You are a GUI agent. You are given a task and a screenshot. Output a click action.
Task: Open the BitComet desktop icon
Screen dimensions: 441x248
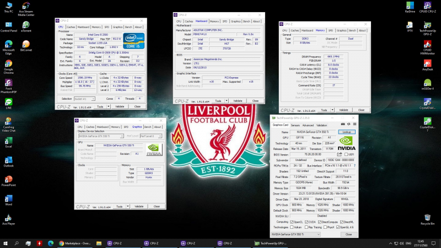pyautogui.click(x=26, y=46)
